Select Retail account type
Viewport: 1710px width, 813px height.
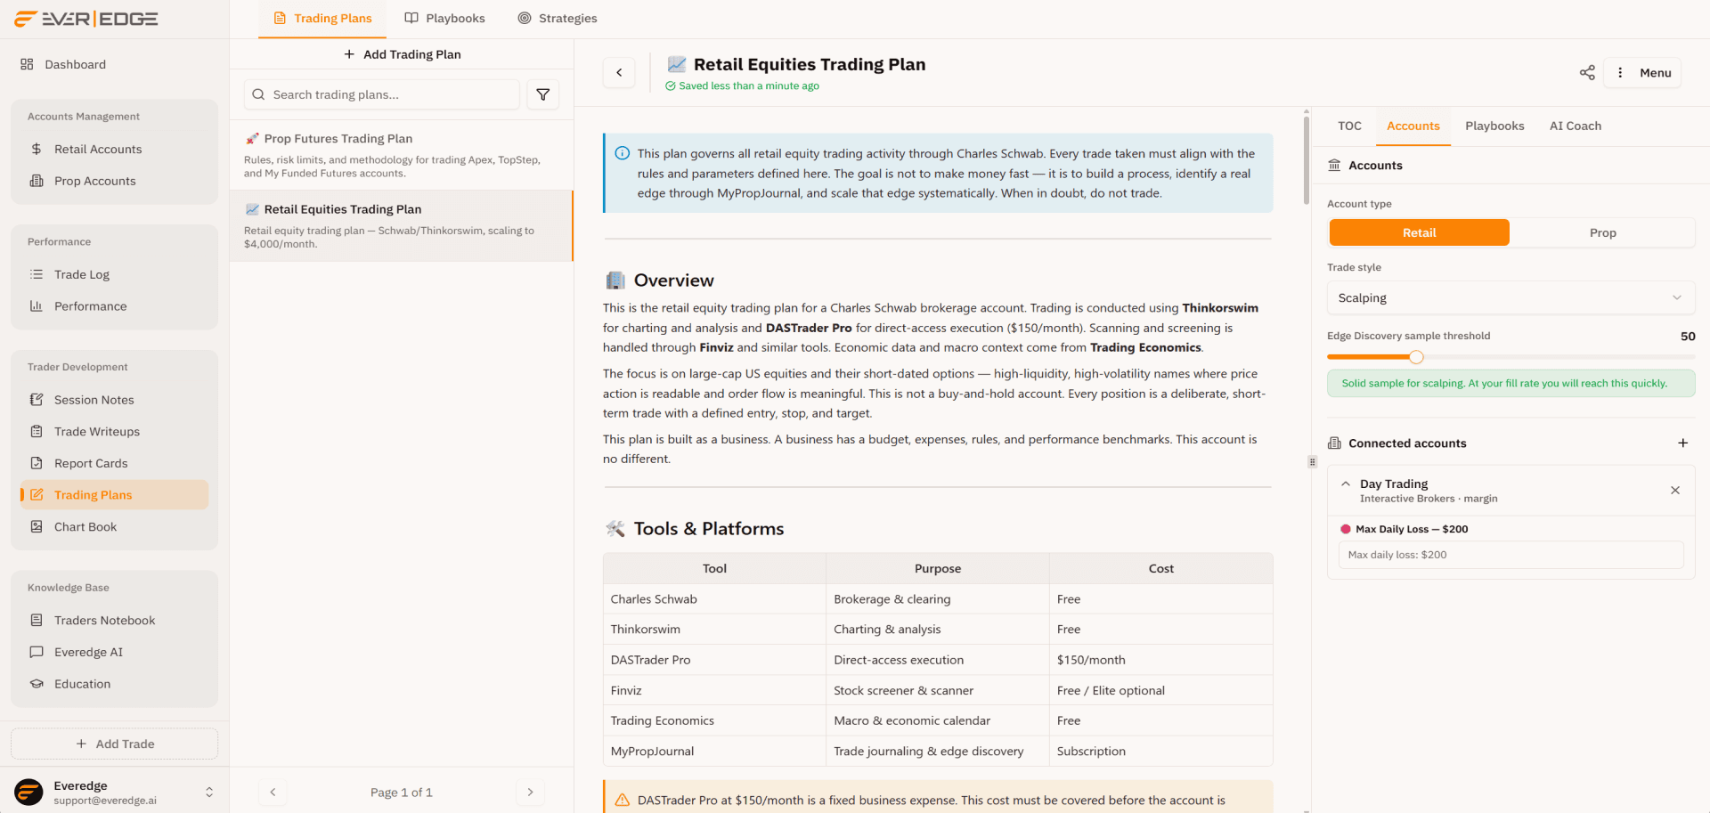1420,232
